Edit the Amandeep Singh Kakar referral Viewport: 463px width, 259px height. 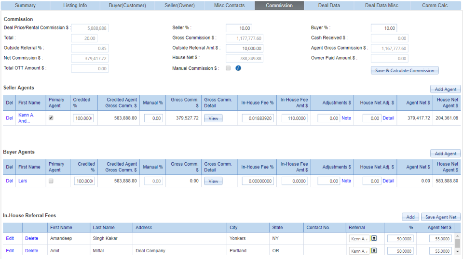[x=10, y=238]
